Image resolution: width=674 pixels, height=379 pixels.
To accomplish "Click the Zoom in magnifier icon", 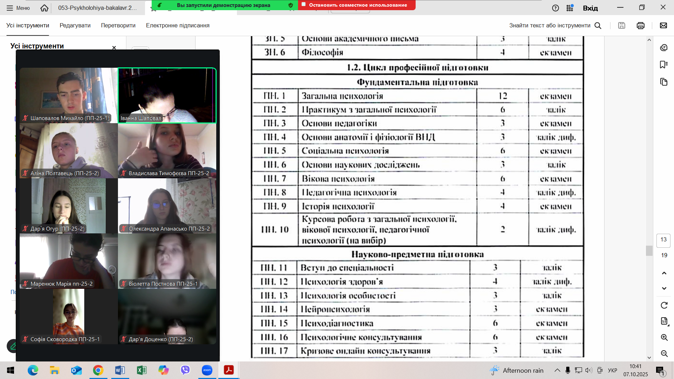I will [x=665, y=338].
